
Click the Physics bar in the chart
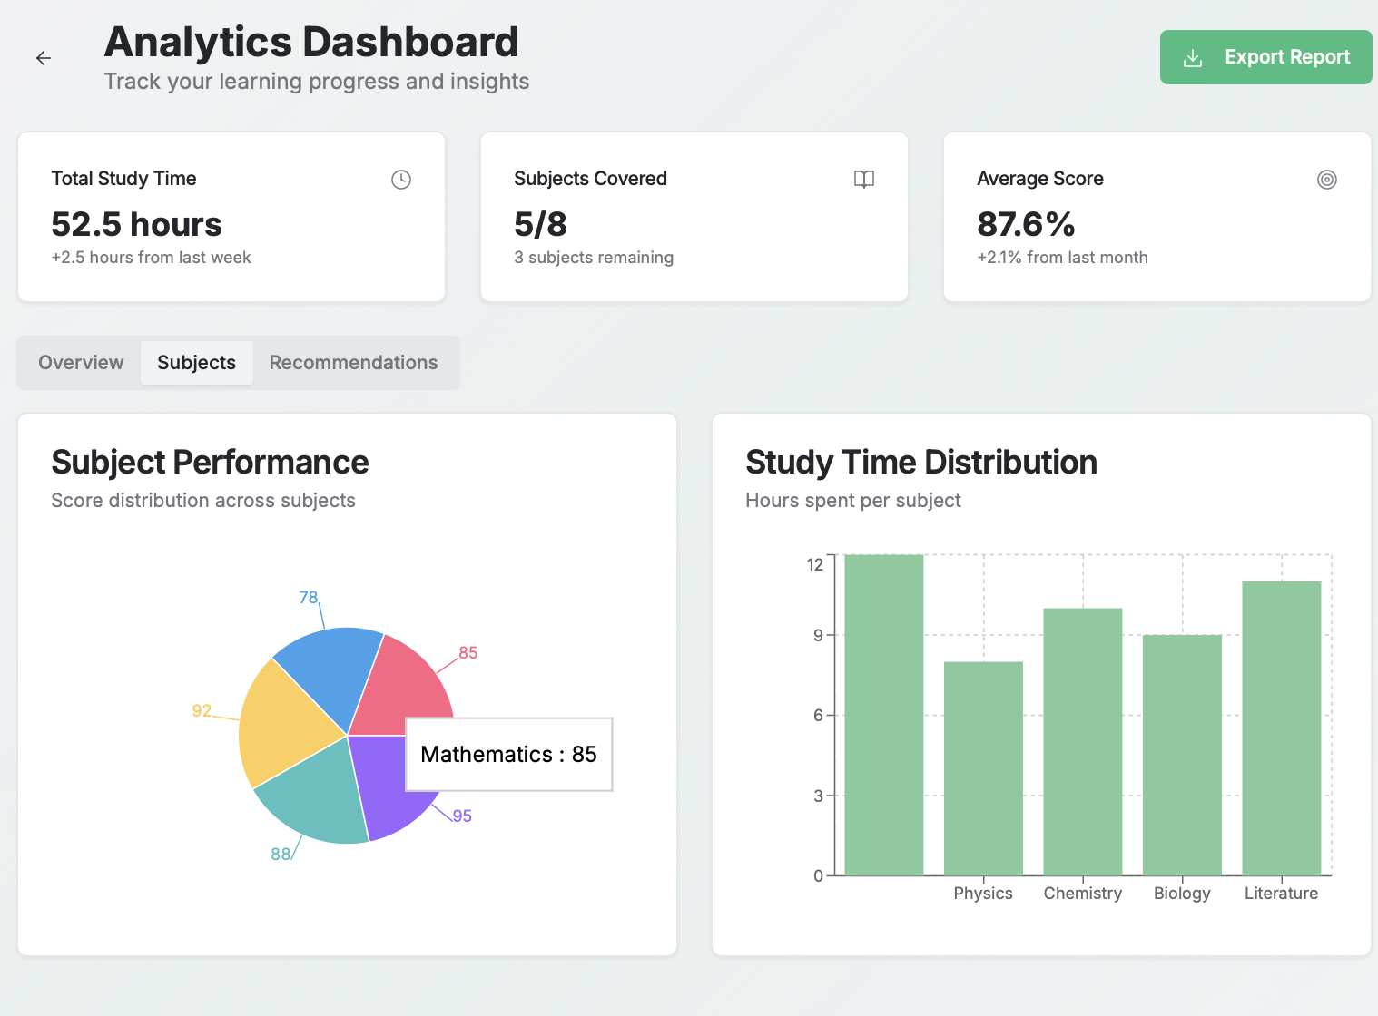pyautogui.click(x=983, y=771)
